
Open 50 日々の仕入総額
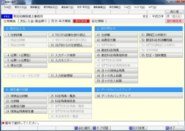pos(116,81)
